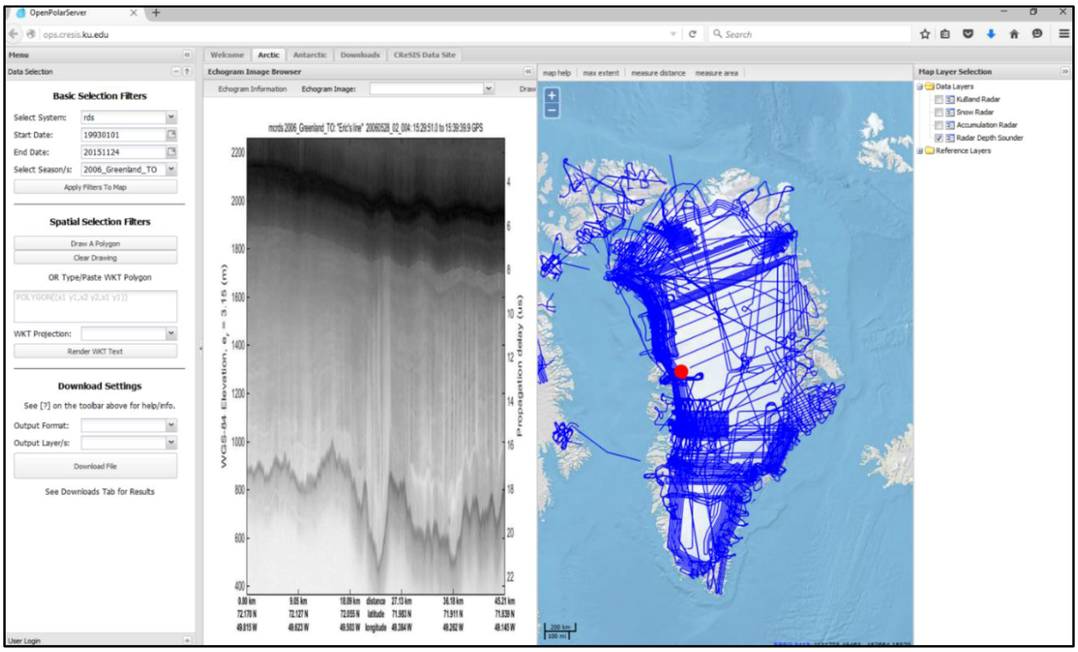Switch to the Antarctic tab
Image resolution: width=1078 pixels, height=652 pixels.
pyautogui.click(x=310, y=55)
